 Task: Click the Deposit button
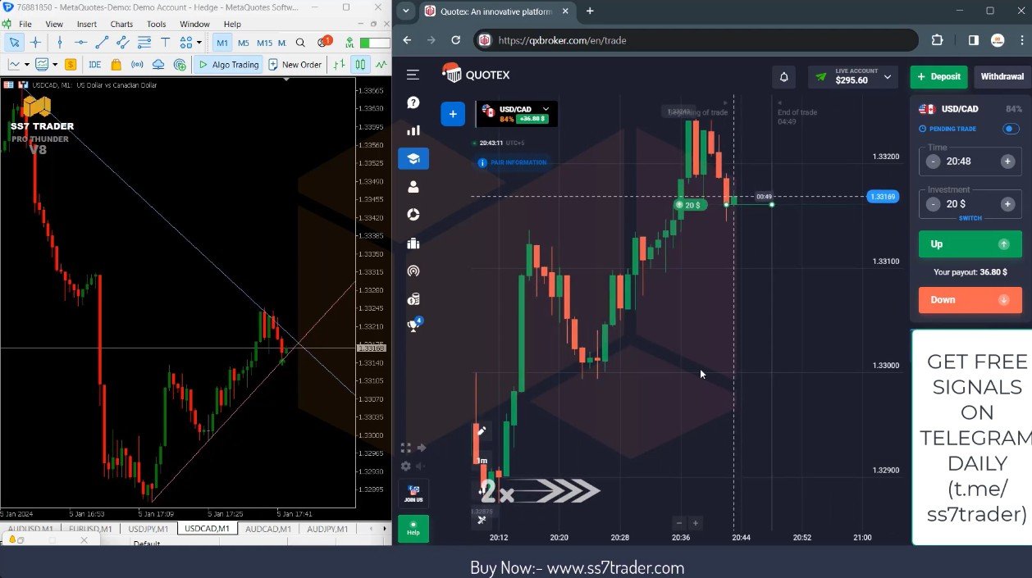pos(938,77)
